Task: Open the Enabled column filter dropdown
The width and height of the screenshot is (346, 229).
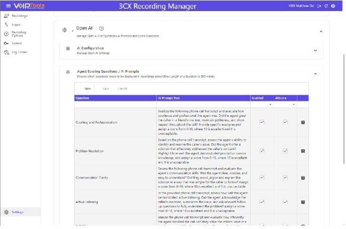Action: (270, 105)
